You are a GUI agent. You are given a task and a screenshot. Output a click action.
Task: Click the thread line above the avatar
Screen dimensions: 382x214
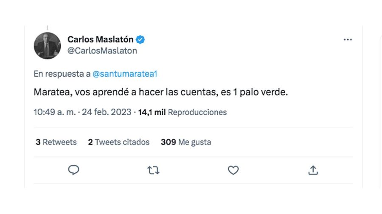[47, 28]
